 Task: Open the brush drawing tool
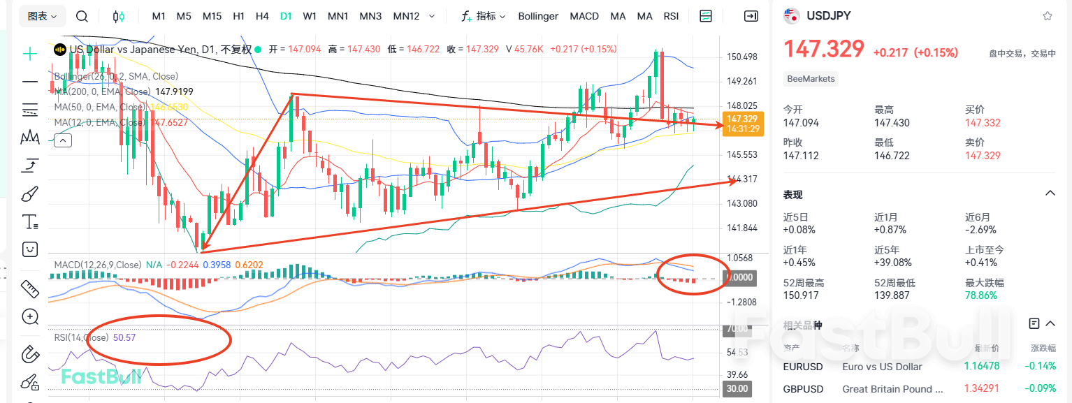tap(29, 193)
